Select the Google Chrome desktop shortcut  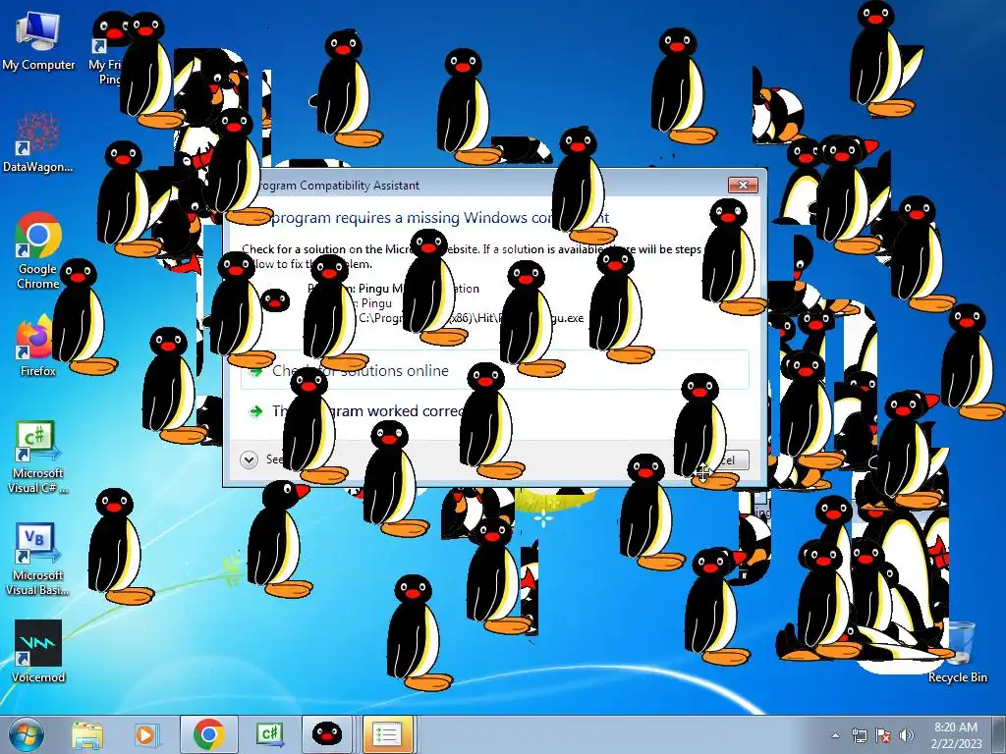click(38, 250)
